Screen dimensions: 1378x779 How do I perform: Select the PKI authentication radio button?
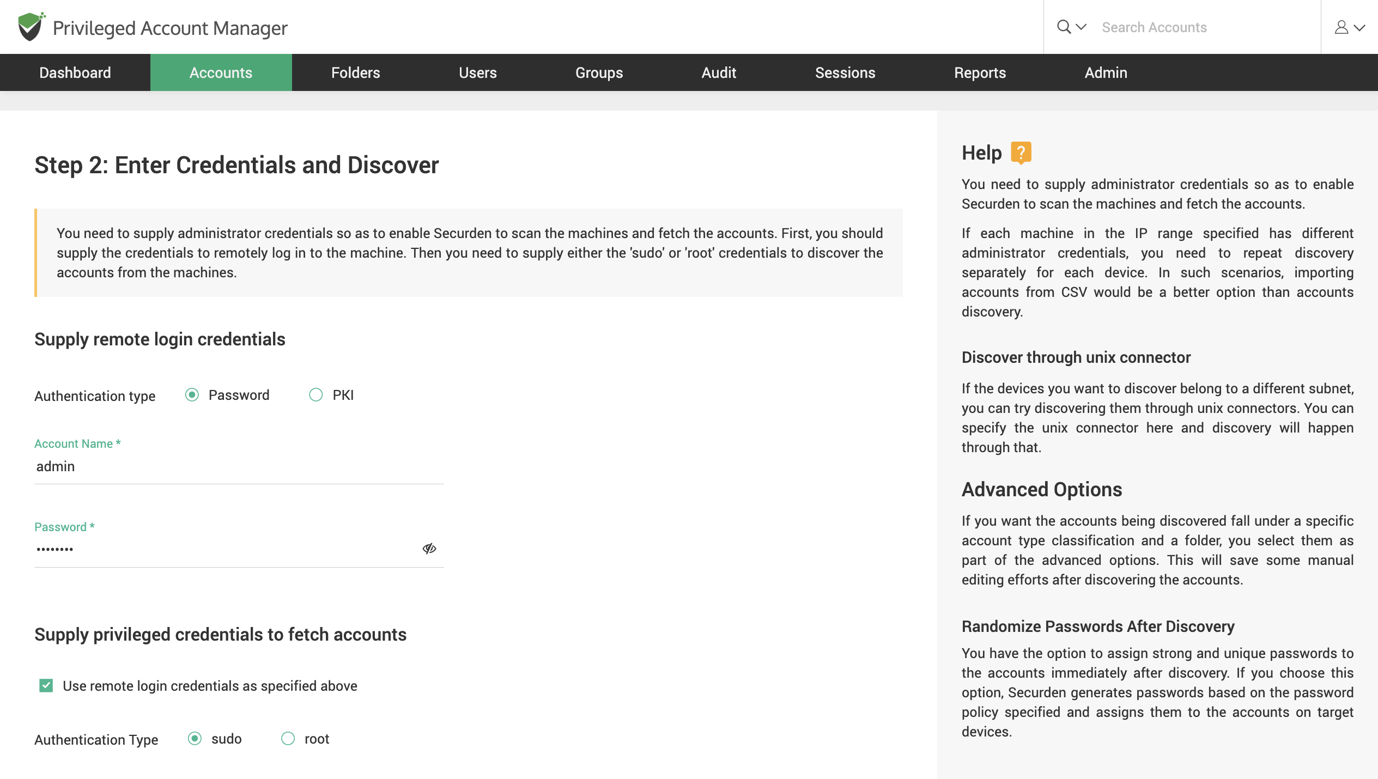point(315,395)
